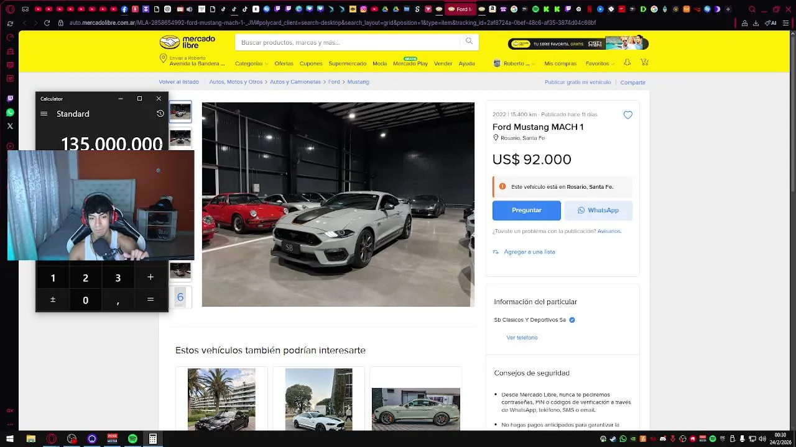Expand the Favoritos dropdown
Image resolution: width=796 pixels, height=447 pixels.
pos(599,63)
